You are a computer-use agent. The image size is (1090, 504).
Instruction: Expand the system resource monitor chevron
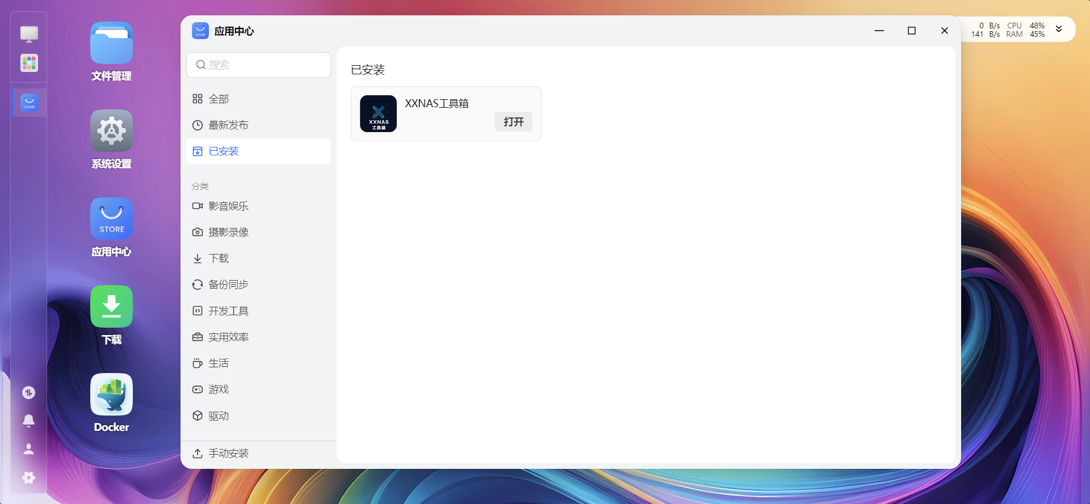pos(1059,29)
